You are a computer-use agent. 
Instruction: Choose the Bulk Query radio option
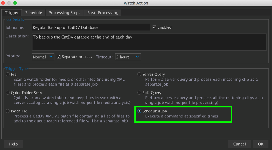coord(139,93)
